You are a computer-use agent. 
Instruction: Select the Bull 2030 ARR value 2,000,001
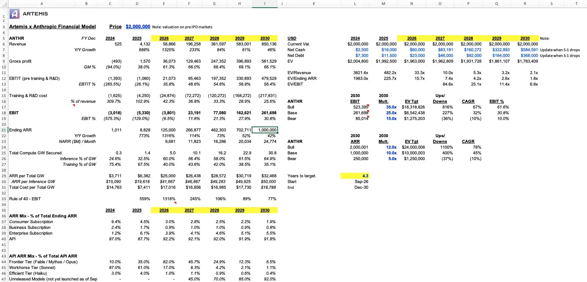click(x=359, y=147)
